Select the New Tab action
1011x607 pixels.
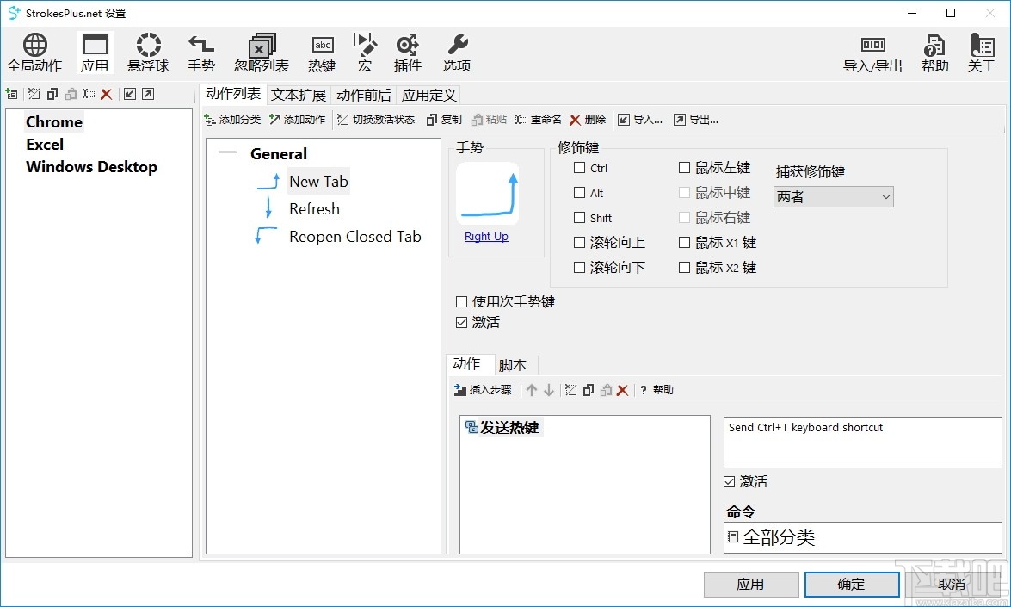coord(318,181)
